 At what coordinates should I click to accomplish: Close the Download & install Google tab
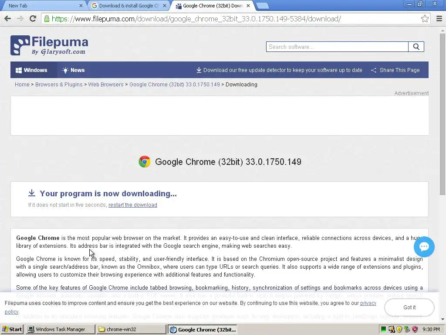click(x=164, y=6)
